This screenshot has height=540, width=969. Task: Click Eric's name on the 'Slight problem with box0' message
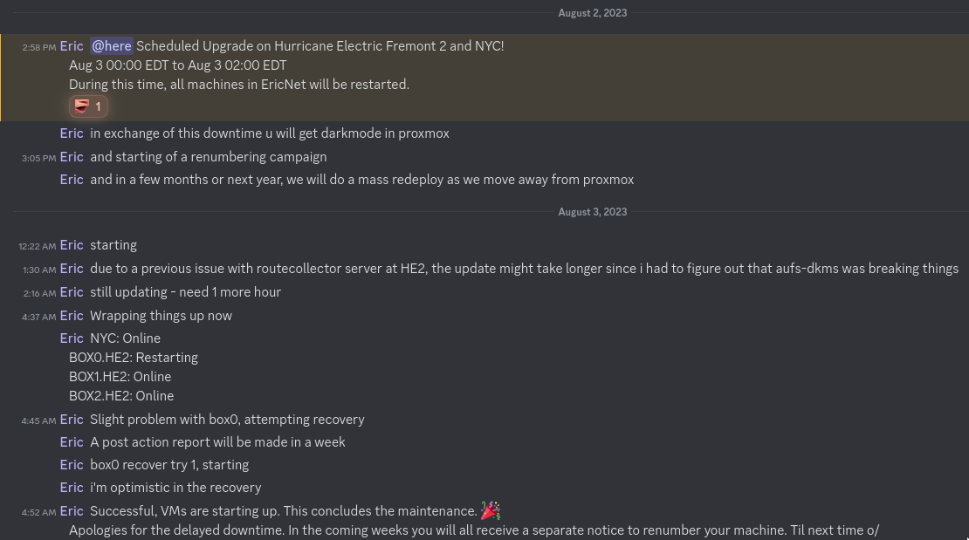point(72,420)
